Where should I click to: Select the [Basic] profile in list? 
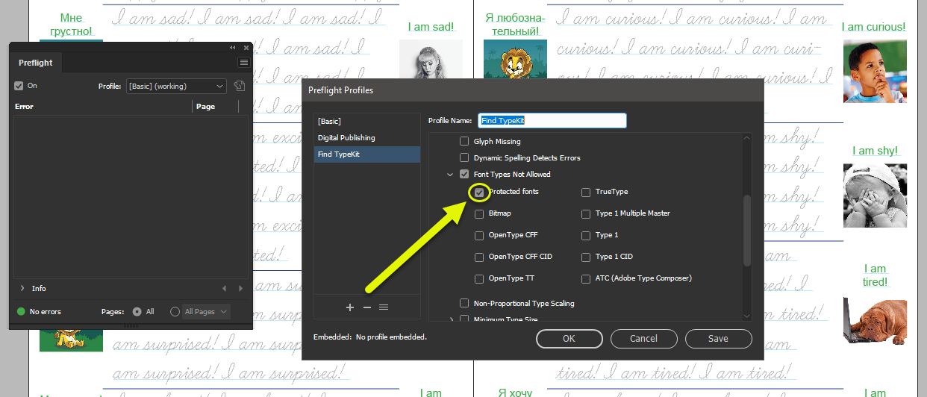tap(366, 121)
